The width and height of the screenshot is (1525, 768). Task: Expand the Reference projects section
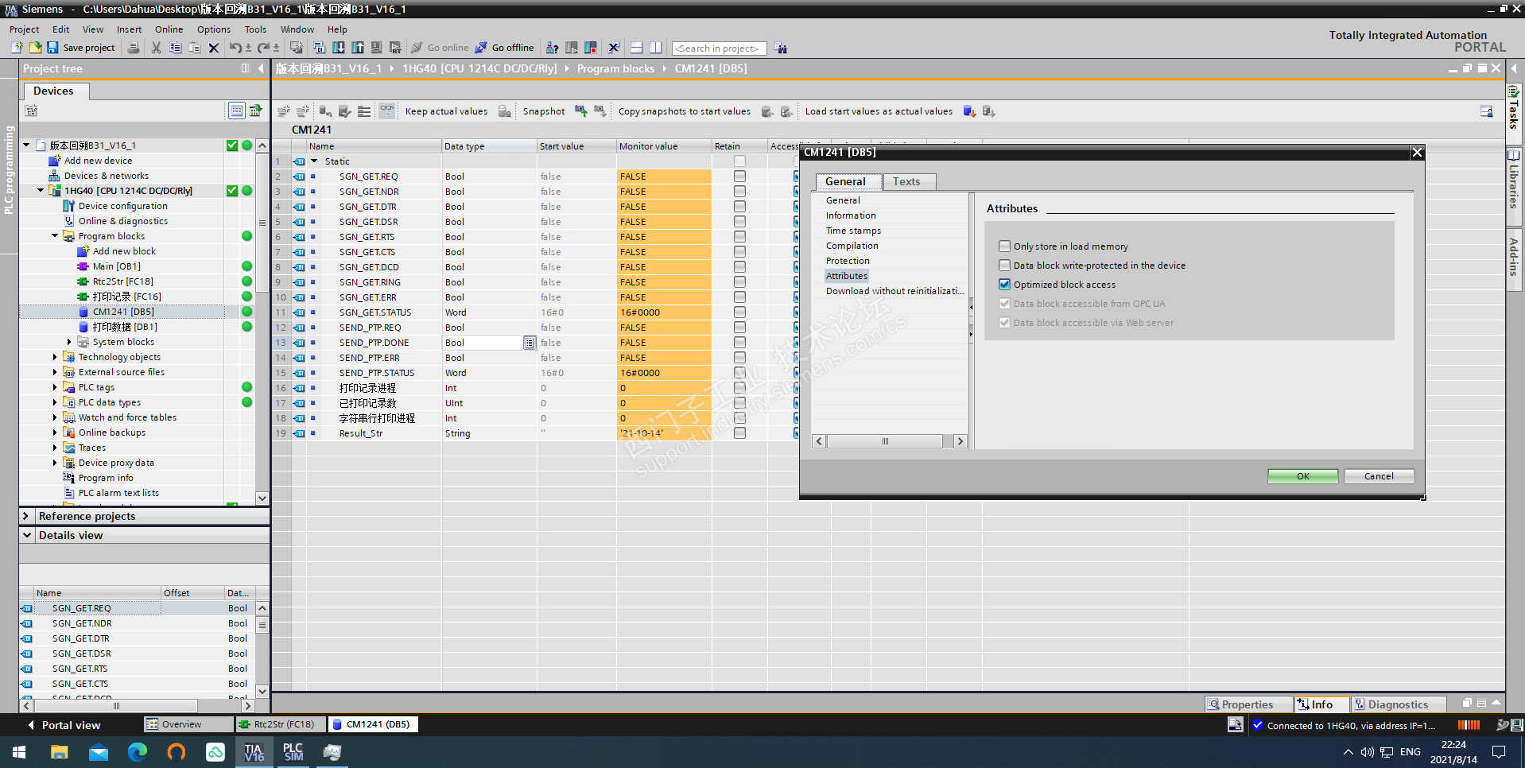pyautogui.click(x=26, y=516)
